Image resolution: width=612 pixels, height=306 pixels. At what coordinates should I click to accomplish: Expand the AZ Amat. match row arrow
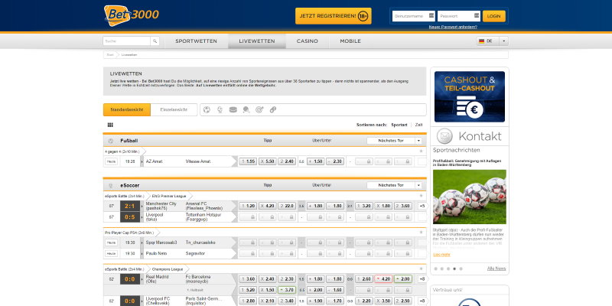click(142, 161)
